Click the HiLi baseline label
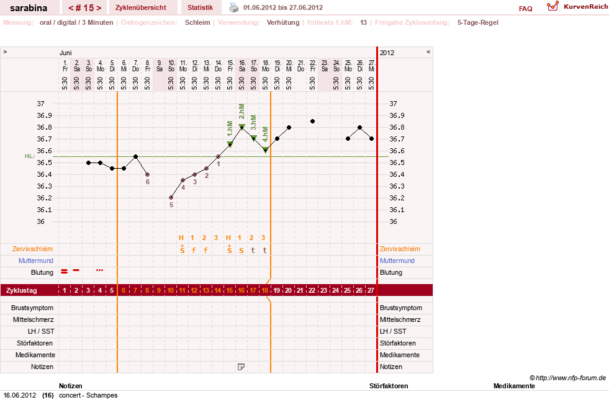 click(x=30, y=156)
